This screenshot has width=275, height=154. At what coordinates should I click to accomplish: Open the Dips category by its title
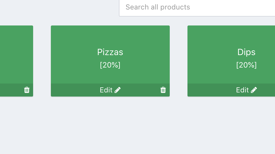click(x=246, y=52)
